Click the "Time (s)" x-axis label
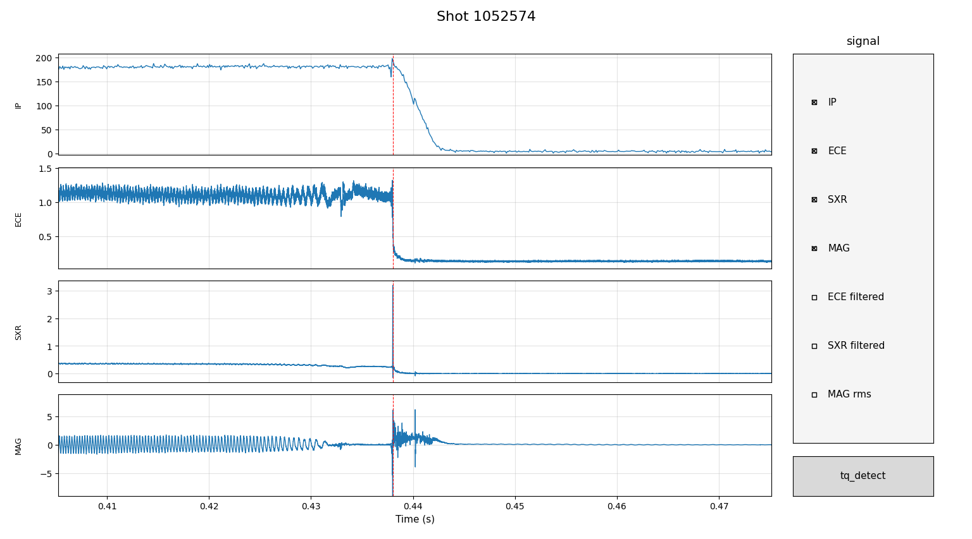The height and width of the screenshot is (539, 972). (x=414, y=519)
